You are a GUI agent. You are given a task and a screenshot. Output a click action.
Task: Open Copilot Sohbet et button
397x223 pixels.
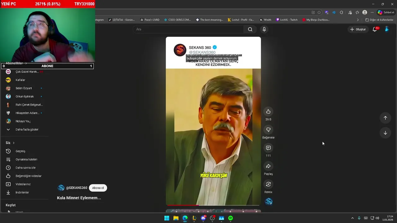click(x=386, y=12)
